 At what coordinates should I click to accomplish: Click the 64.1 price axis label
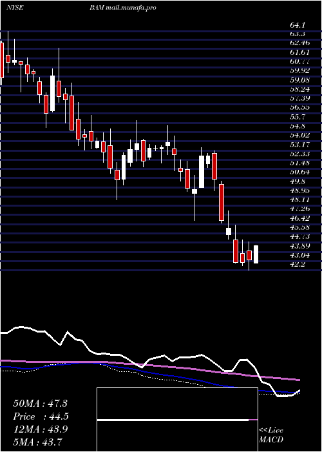point(298,25)
